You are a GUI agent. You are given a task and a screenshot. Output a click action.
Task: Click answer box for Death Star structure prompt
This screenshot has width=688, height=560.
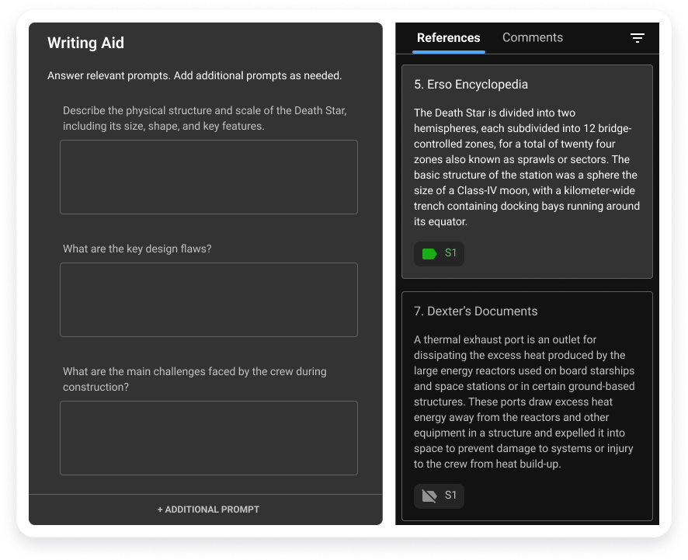point(209,177)
